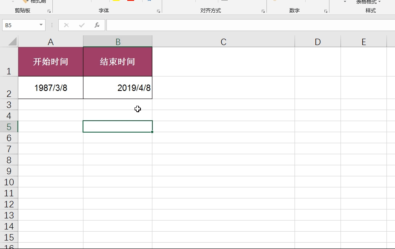Viewport: 395px width, 249px height.
Task: Open the Alignment (对齐方式) dialog launcher
Action: [x=263, y=11]
